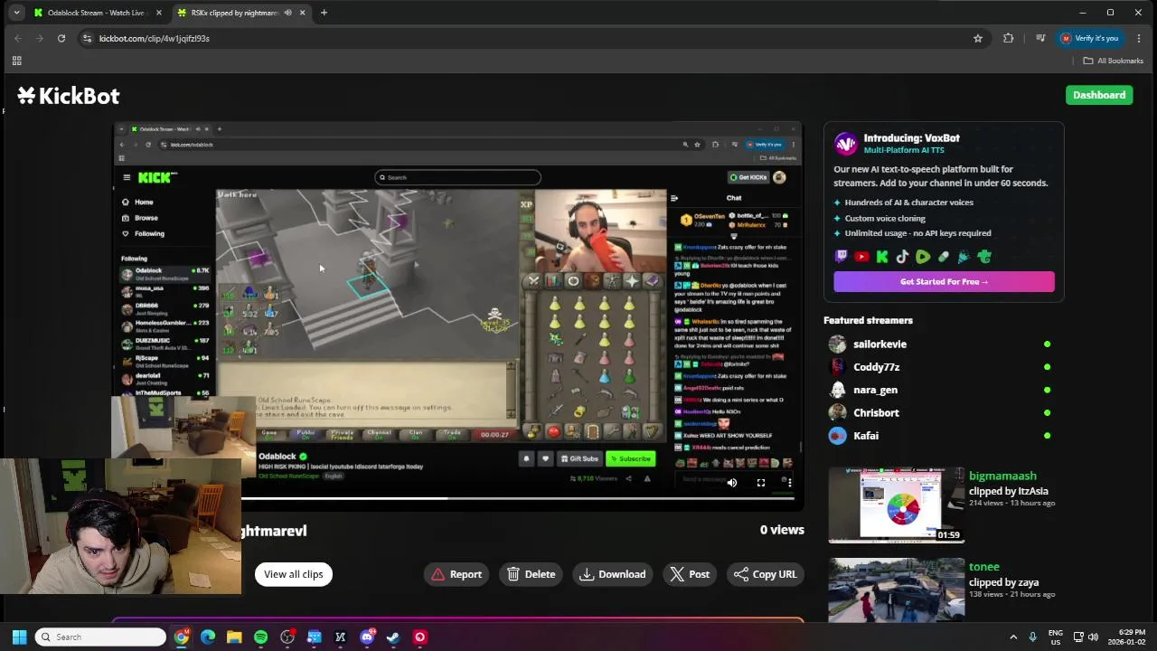Viewport: 1157px width, 651px height.
Task: Click the VoxBot logo icon
Action: point(845,144)
